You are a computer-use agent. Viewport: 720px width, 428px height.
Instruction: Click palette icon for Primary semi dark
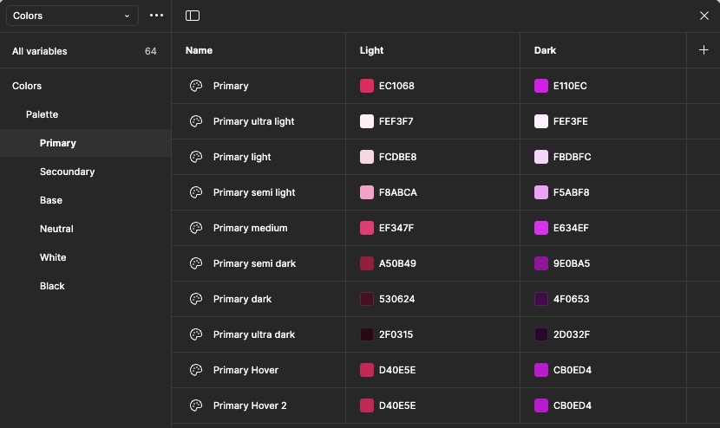tap(196, 263)
